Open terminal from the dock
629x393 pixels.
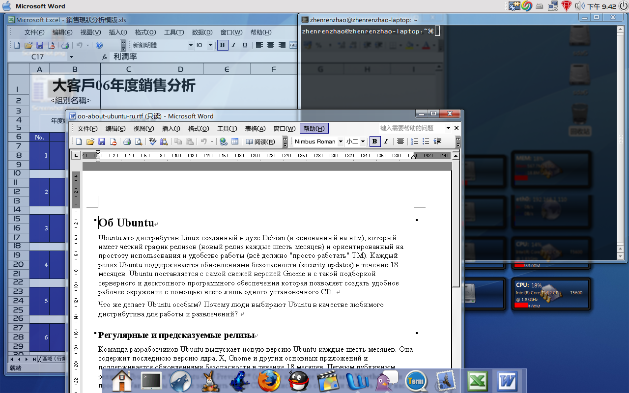152,381
